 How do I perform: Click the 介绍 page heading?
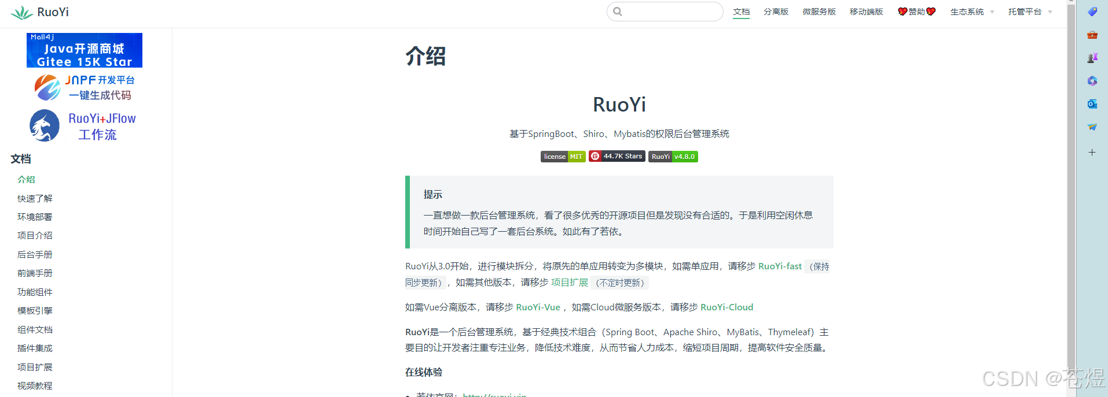[x=425, y=57]
